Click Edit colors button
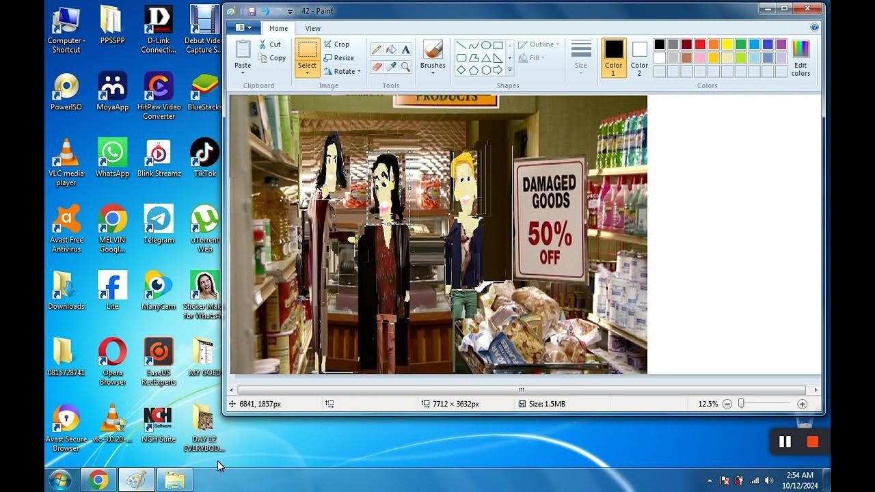Viewport: 875px width, 492px height. click(x=800, y=58)
